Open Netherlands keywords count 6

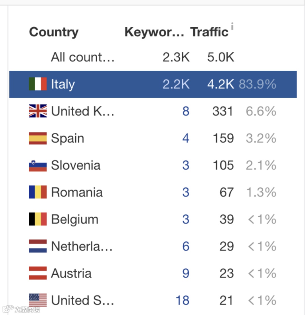(x=186, y=246)
